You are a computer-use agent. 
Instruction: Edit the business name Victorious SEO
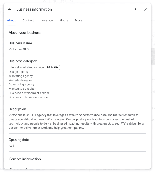coord(19,49)
